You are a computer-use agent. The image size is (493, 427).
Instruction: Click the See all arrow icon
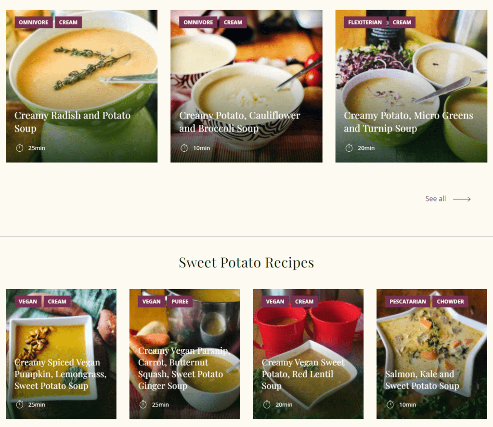pyautogui.click(x=462, y=199)
